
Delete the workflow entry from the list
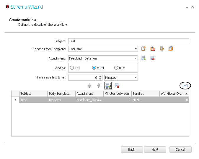pyautogui.click(x=117, y=86)
